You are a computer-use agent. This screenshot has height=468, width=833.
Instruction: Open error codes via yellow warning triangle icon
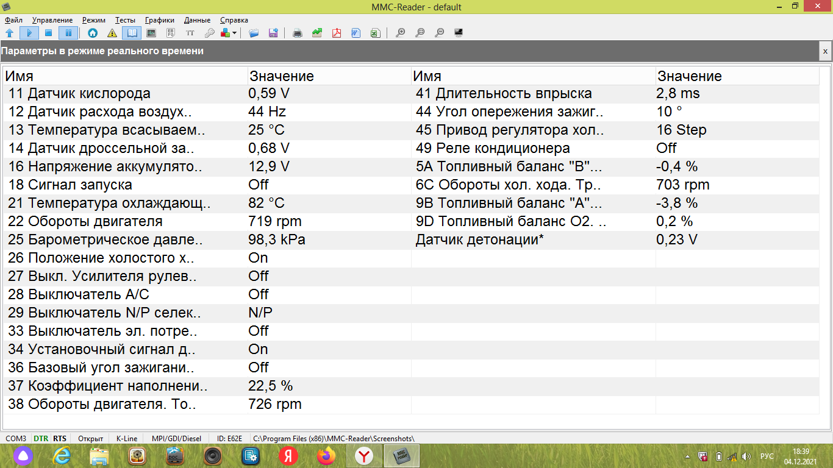tap(112, 33)
